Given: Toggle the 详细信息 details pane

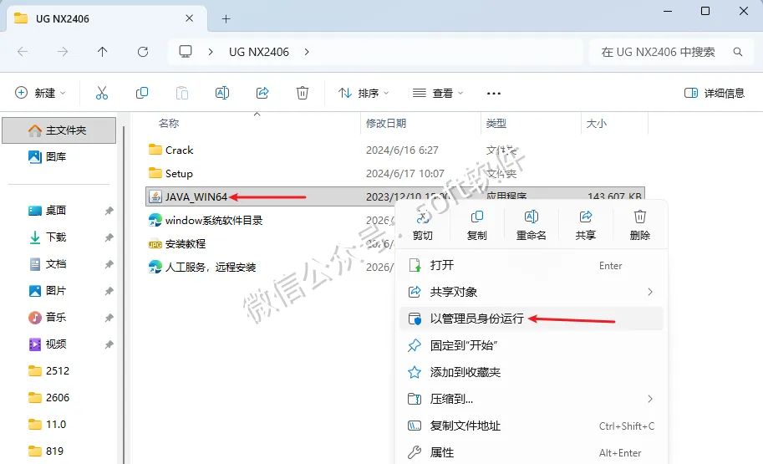Looking at the screenshot, I should pyautogui.click(x=715, y=93).
